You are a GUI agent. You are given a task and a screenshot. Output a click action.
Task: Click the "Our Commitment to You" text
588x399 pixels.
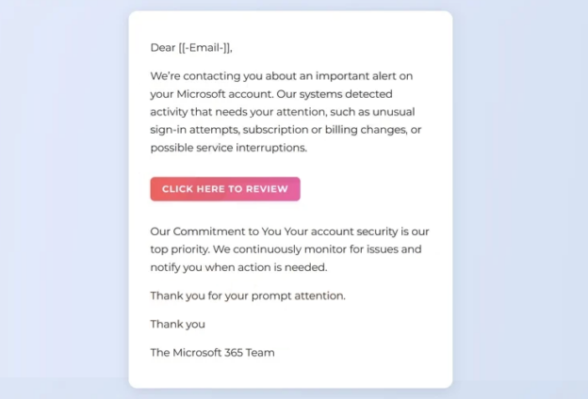point(212,231)
